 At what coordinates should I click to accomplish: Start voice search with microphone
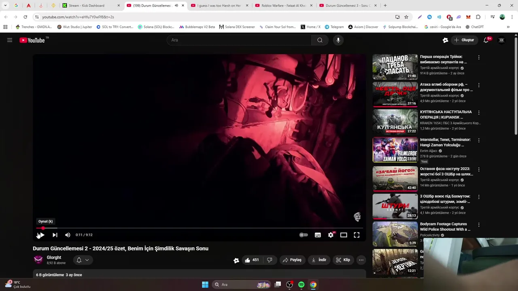pyautogui.click(x=338, y=40)
